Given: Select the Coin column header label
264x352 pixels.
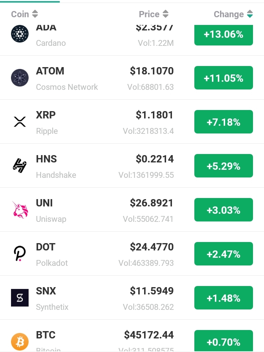Looking at the screenshot, I should click(x=20, y=14).
